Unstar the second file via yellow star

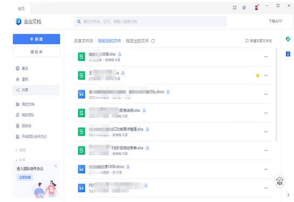coord(258,75)
